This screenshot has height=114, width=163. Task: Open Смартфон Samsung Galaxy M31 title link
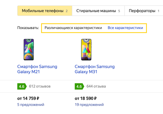pyautogui.click(x=95, y=69)
